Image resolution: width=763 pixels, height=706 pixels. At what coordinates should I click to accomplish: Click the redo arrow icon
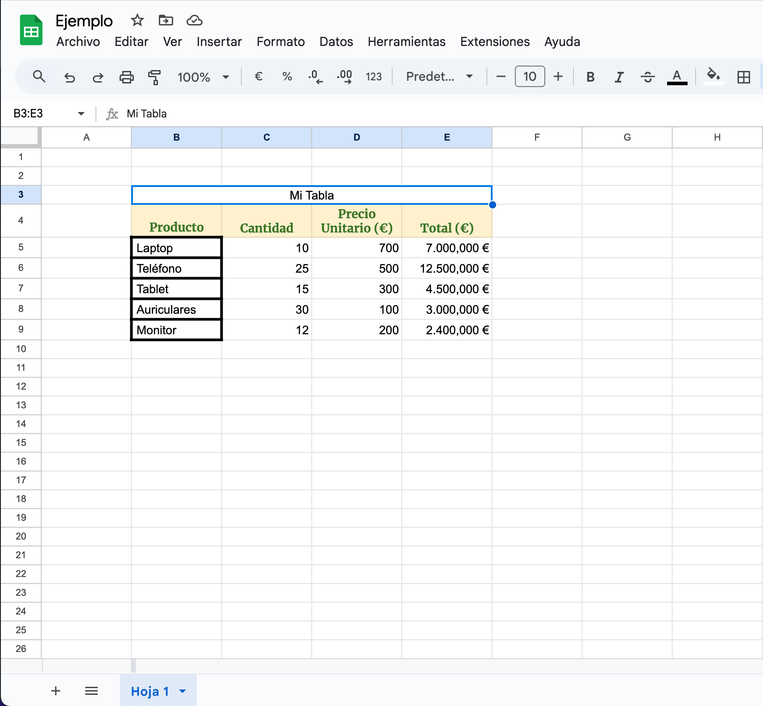[x=98, y=77]
